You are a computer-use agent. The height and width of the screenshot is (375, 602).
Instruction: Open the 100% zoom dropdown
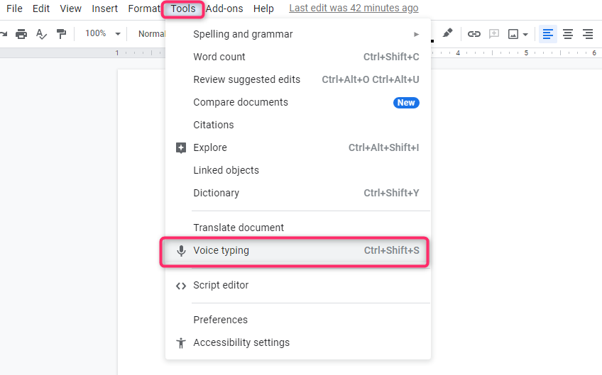pos(102,34)
